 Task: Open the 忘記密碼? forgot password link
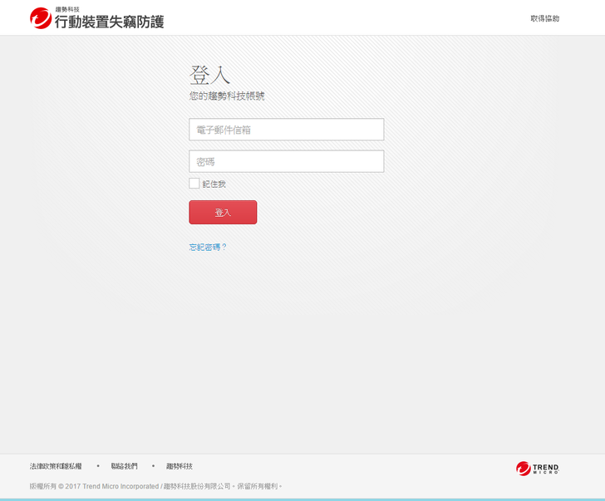coord(208,247)
